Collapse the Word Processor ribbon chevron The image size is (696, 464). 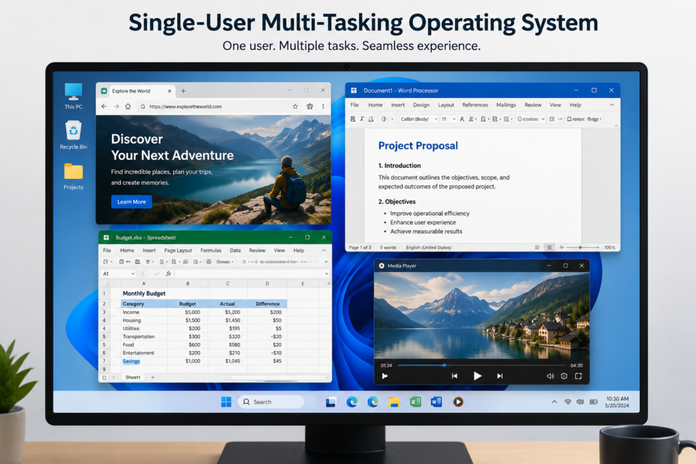[612, 105]
